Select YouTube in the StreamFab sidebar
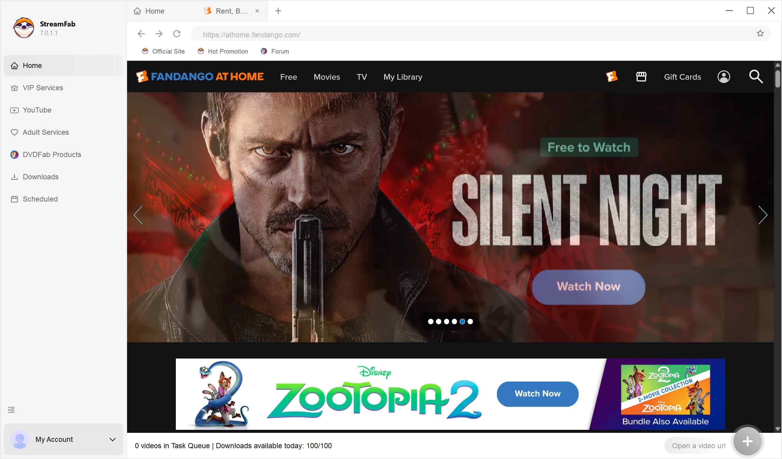The width and height of the screenshot is (782, 459). [x=37, y=110]
